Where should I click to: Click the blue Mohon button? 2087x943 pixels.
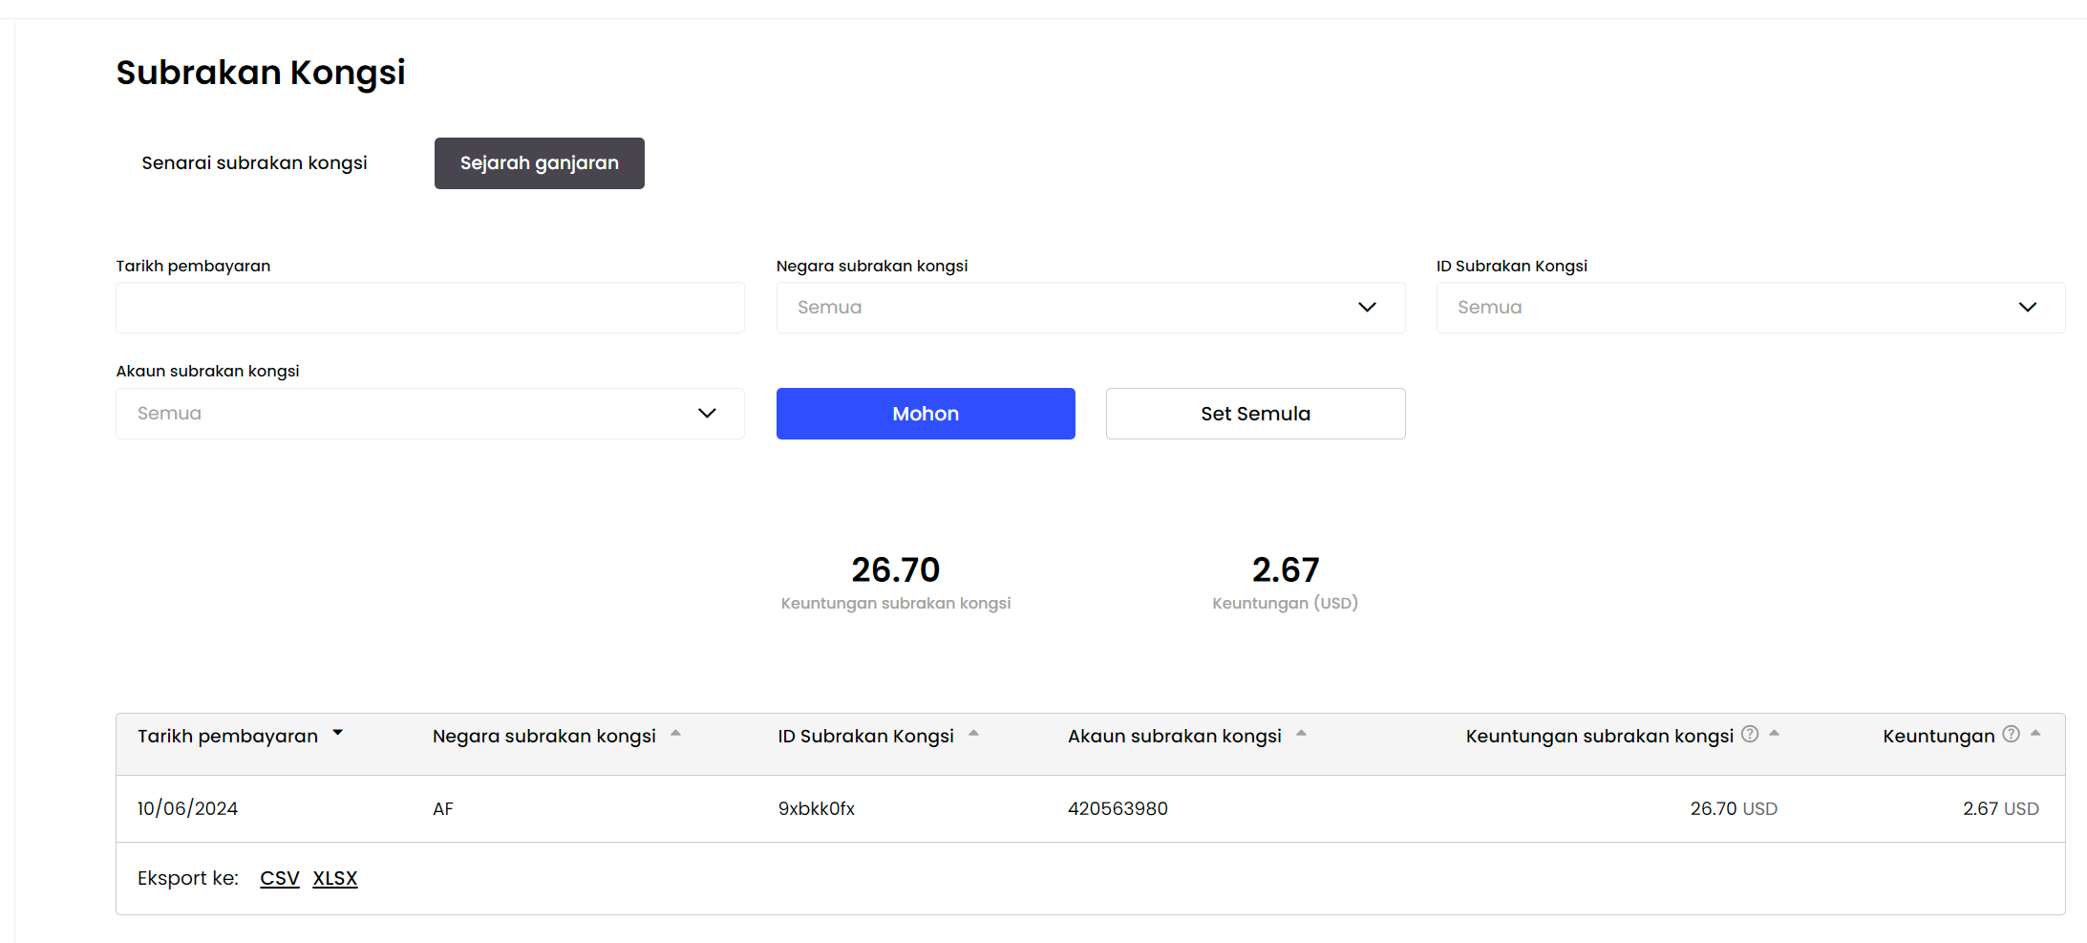coord(926,414)
